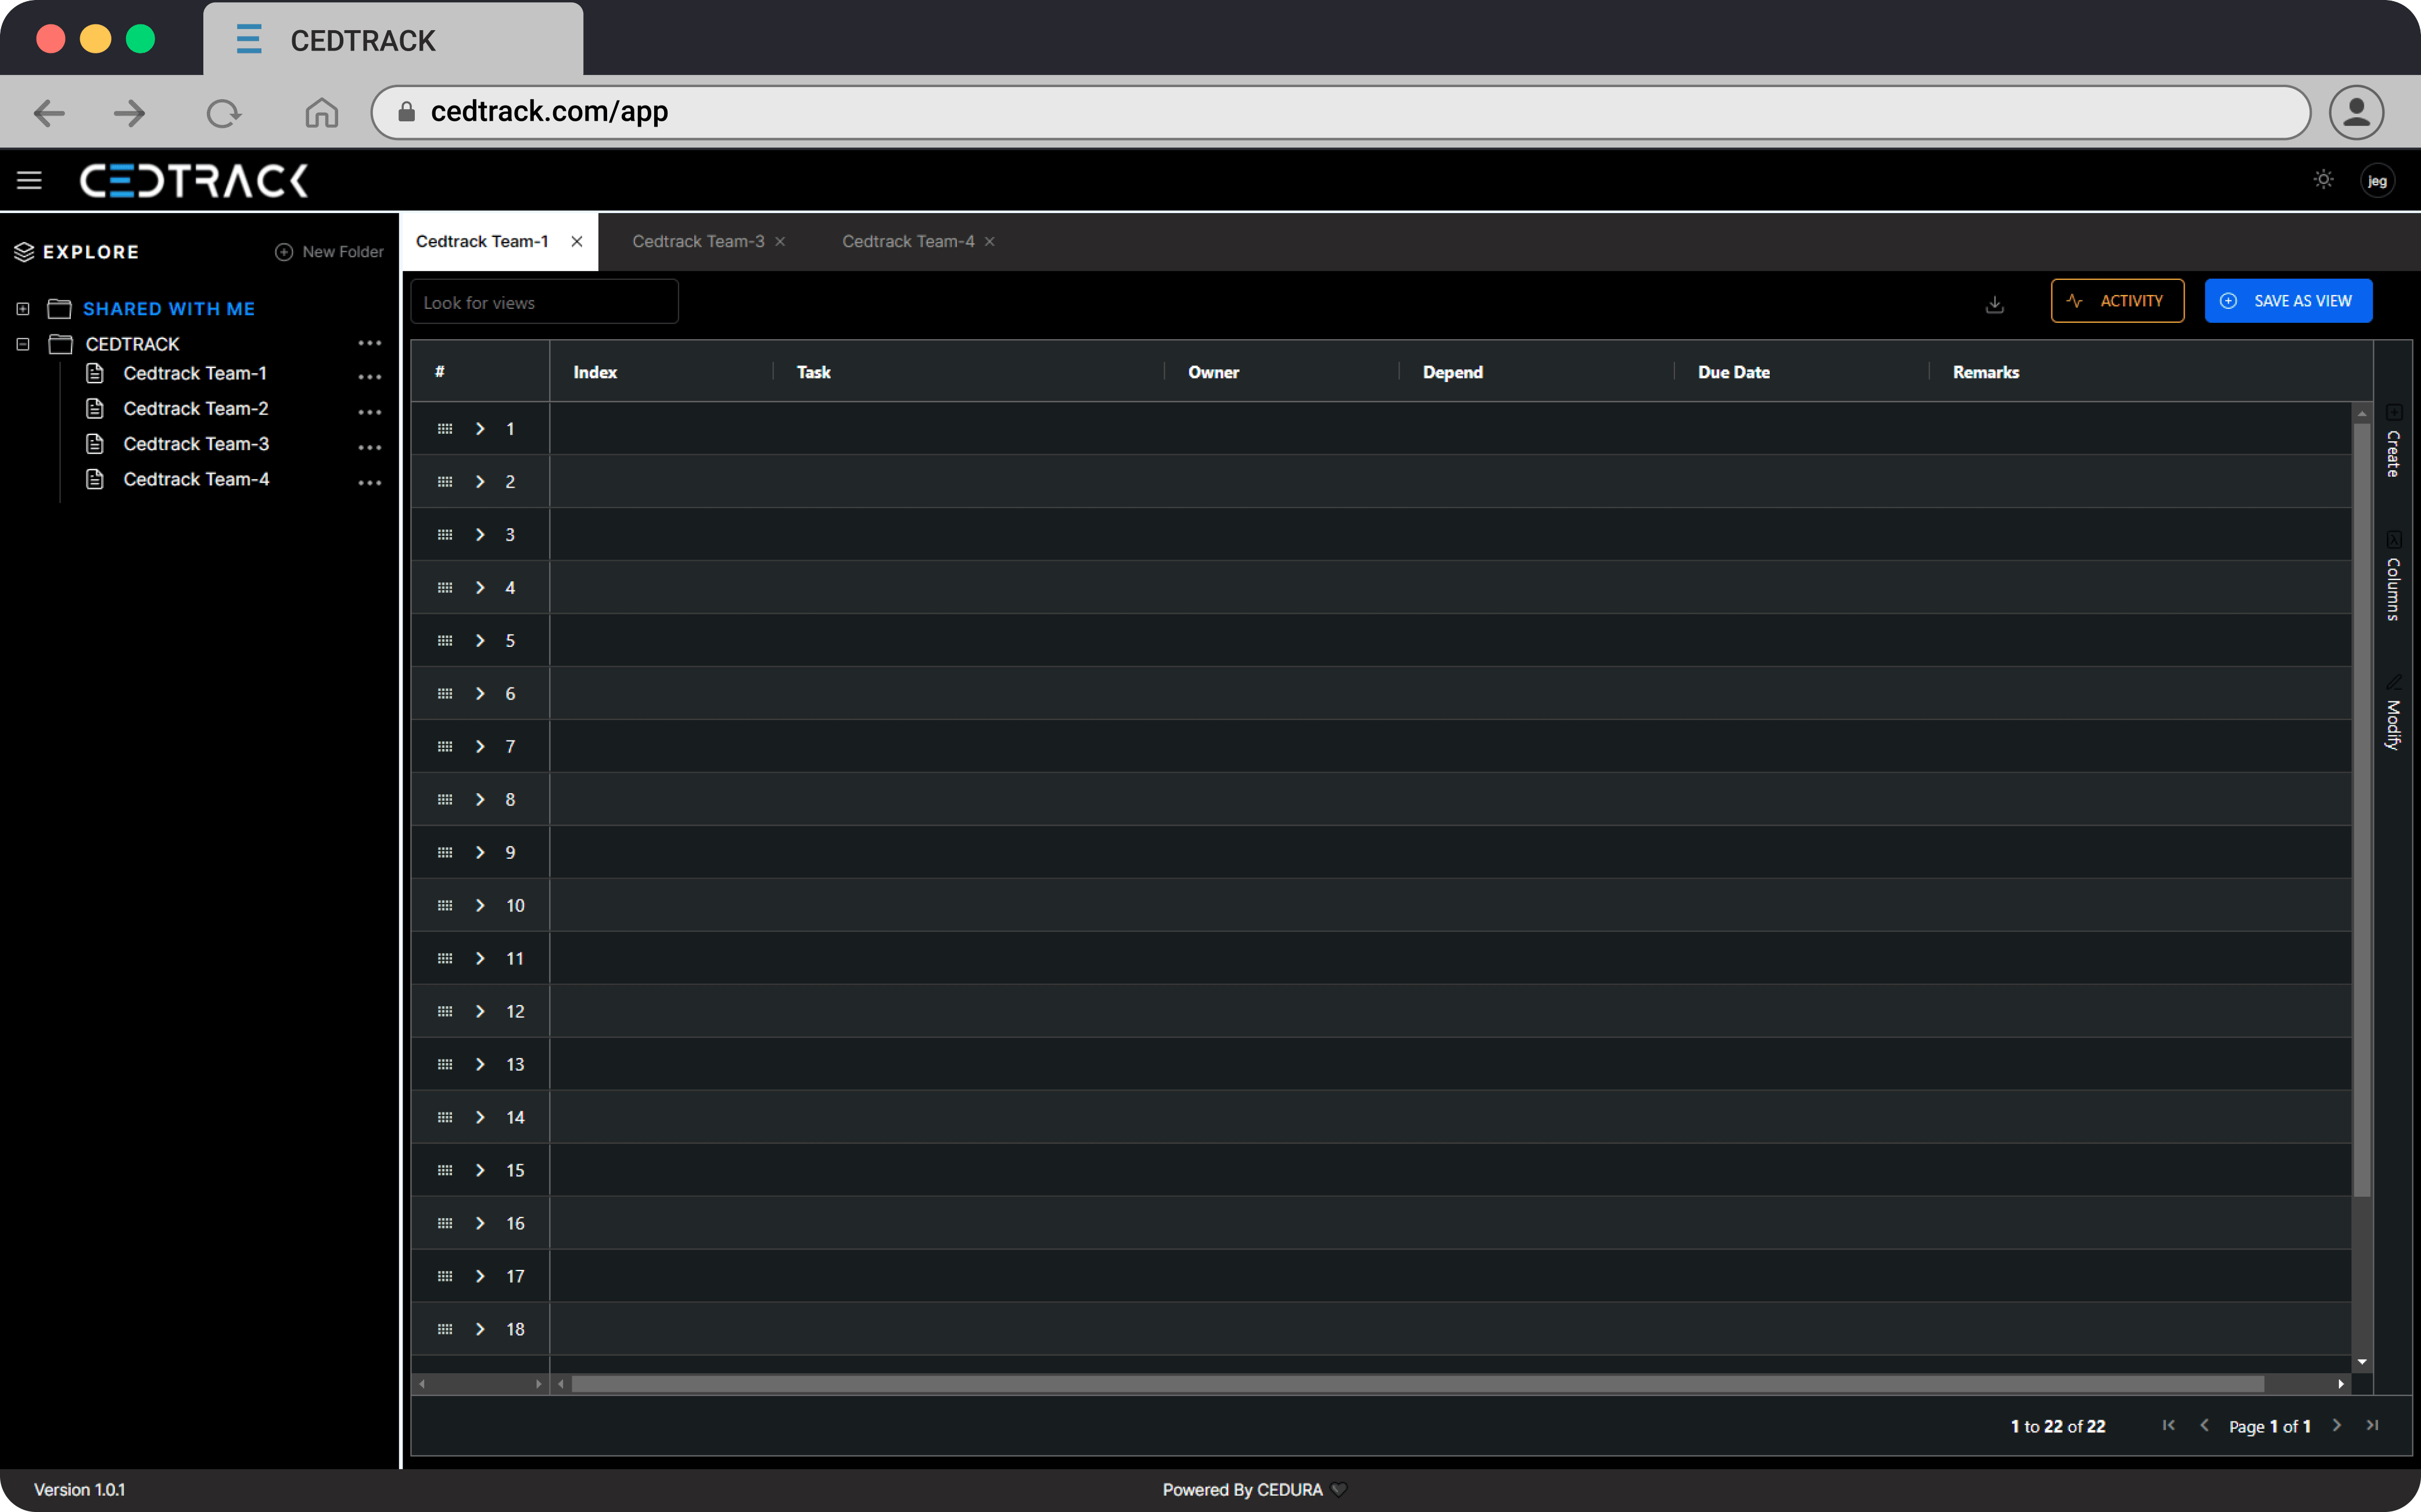Open the jeg user avatar menu
Image resolution: width=2421 pixels, height=1512 pixels.
coord(2377,181)
